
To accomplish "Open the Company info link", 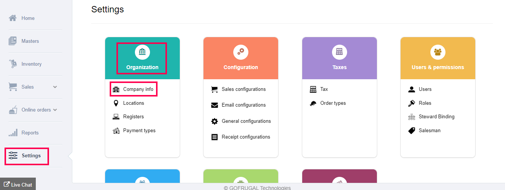I will point(138,89).
